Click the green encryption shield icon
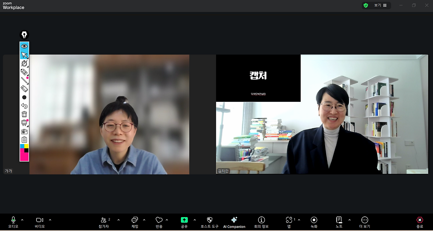This screenshot has height=231, width=433. pos(366,5)
